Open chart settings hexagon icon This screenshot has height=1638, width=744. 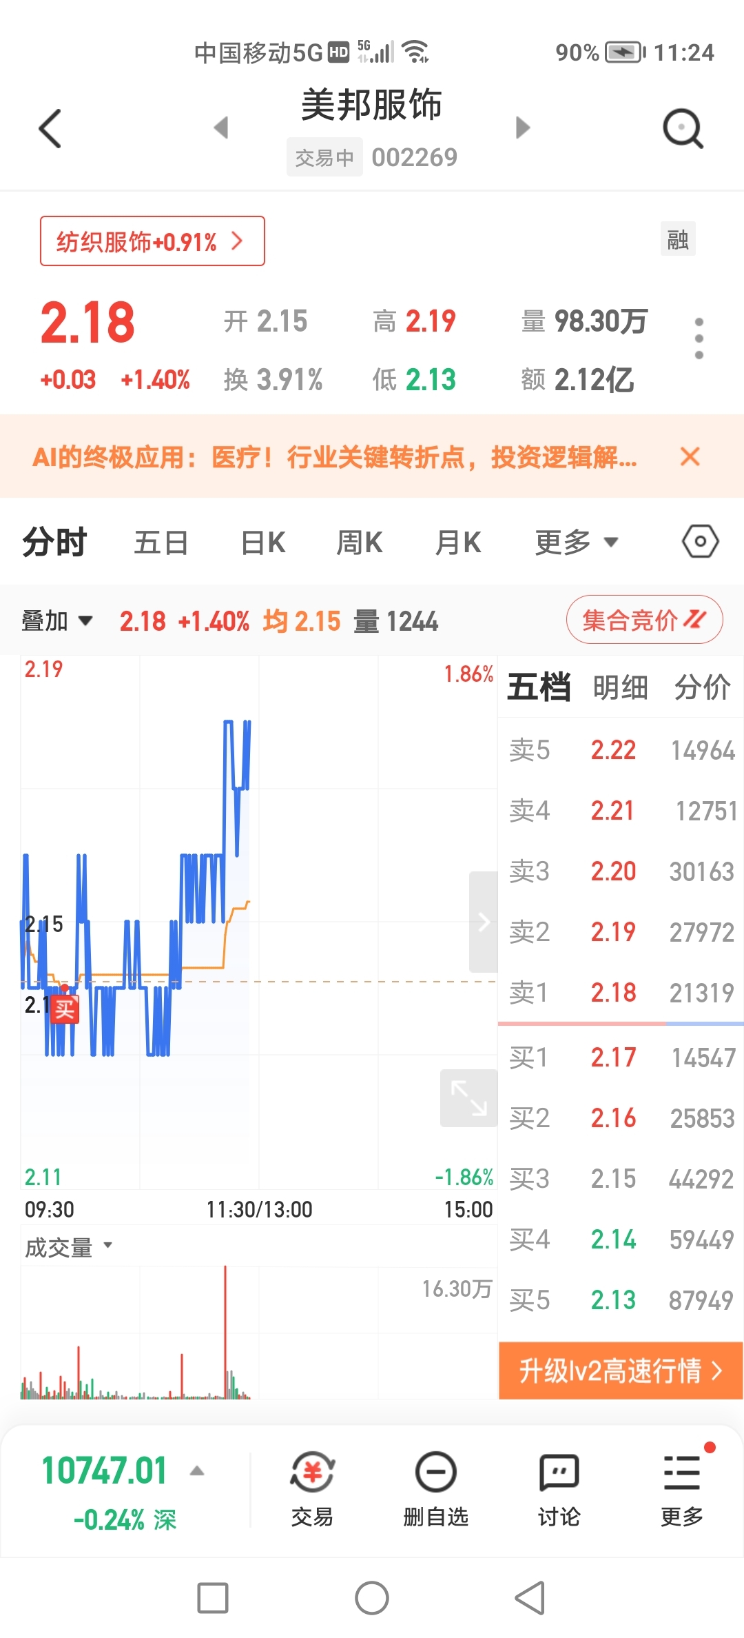click(700, 542)
